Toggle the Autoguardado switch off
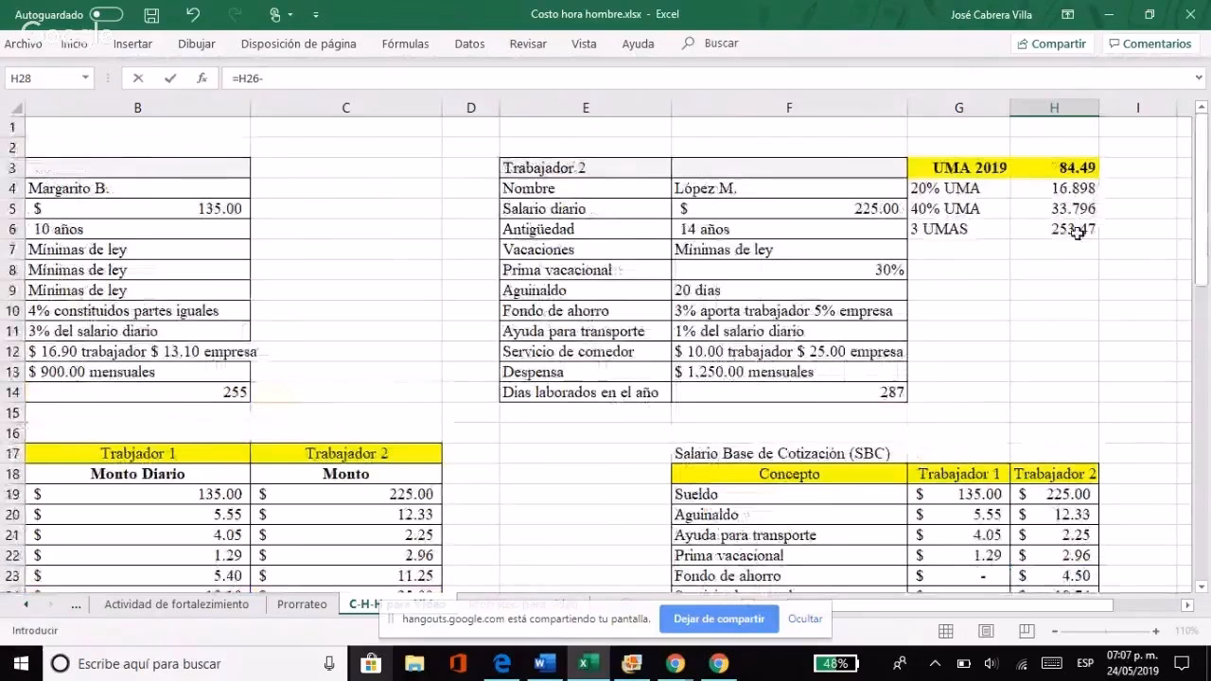This screenshot has height=681, width=1211. coord(107,14)
